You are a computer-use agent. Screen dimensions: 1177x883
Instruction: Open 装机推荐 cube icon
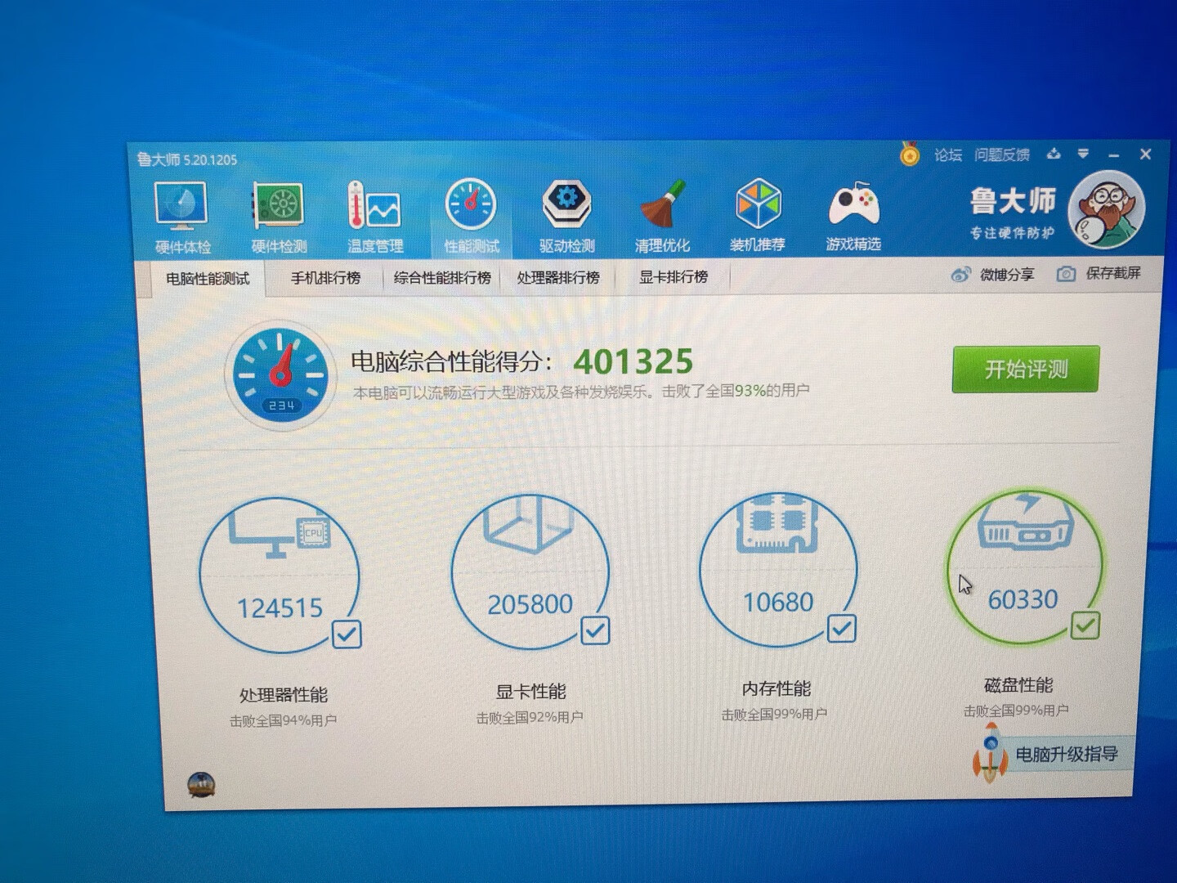coord(758,203)
